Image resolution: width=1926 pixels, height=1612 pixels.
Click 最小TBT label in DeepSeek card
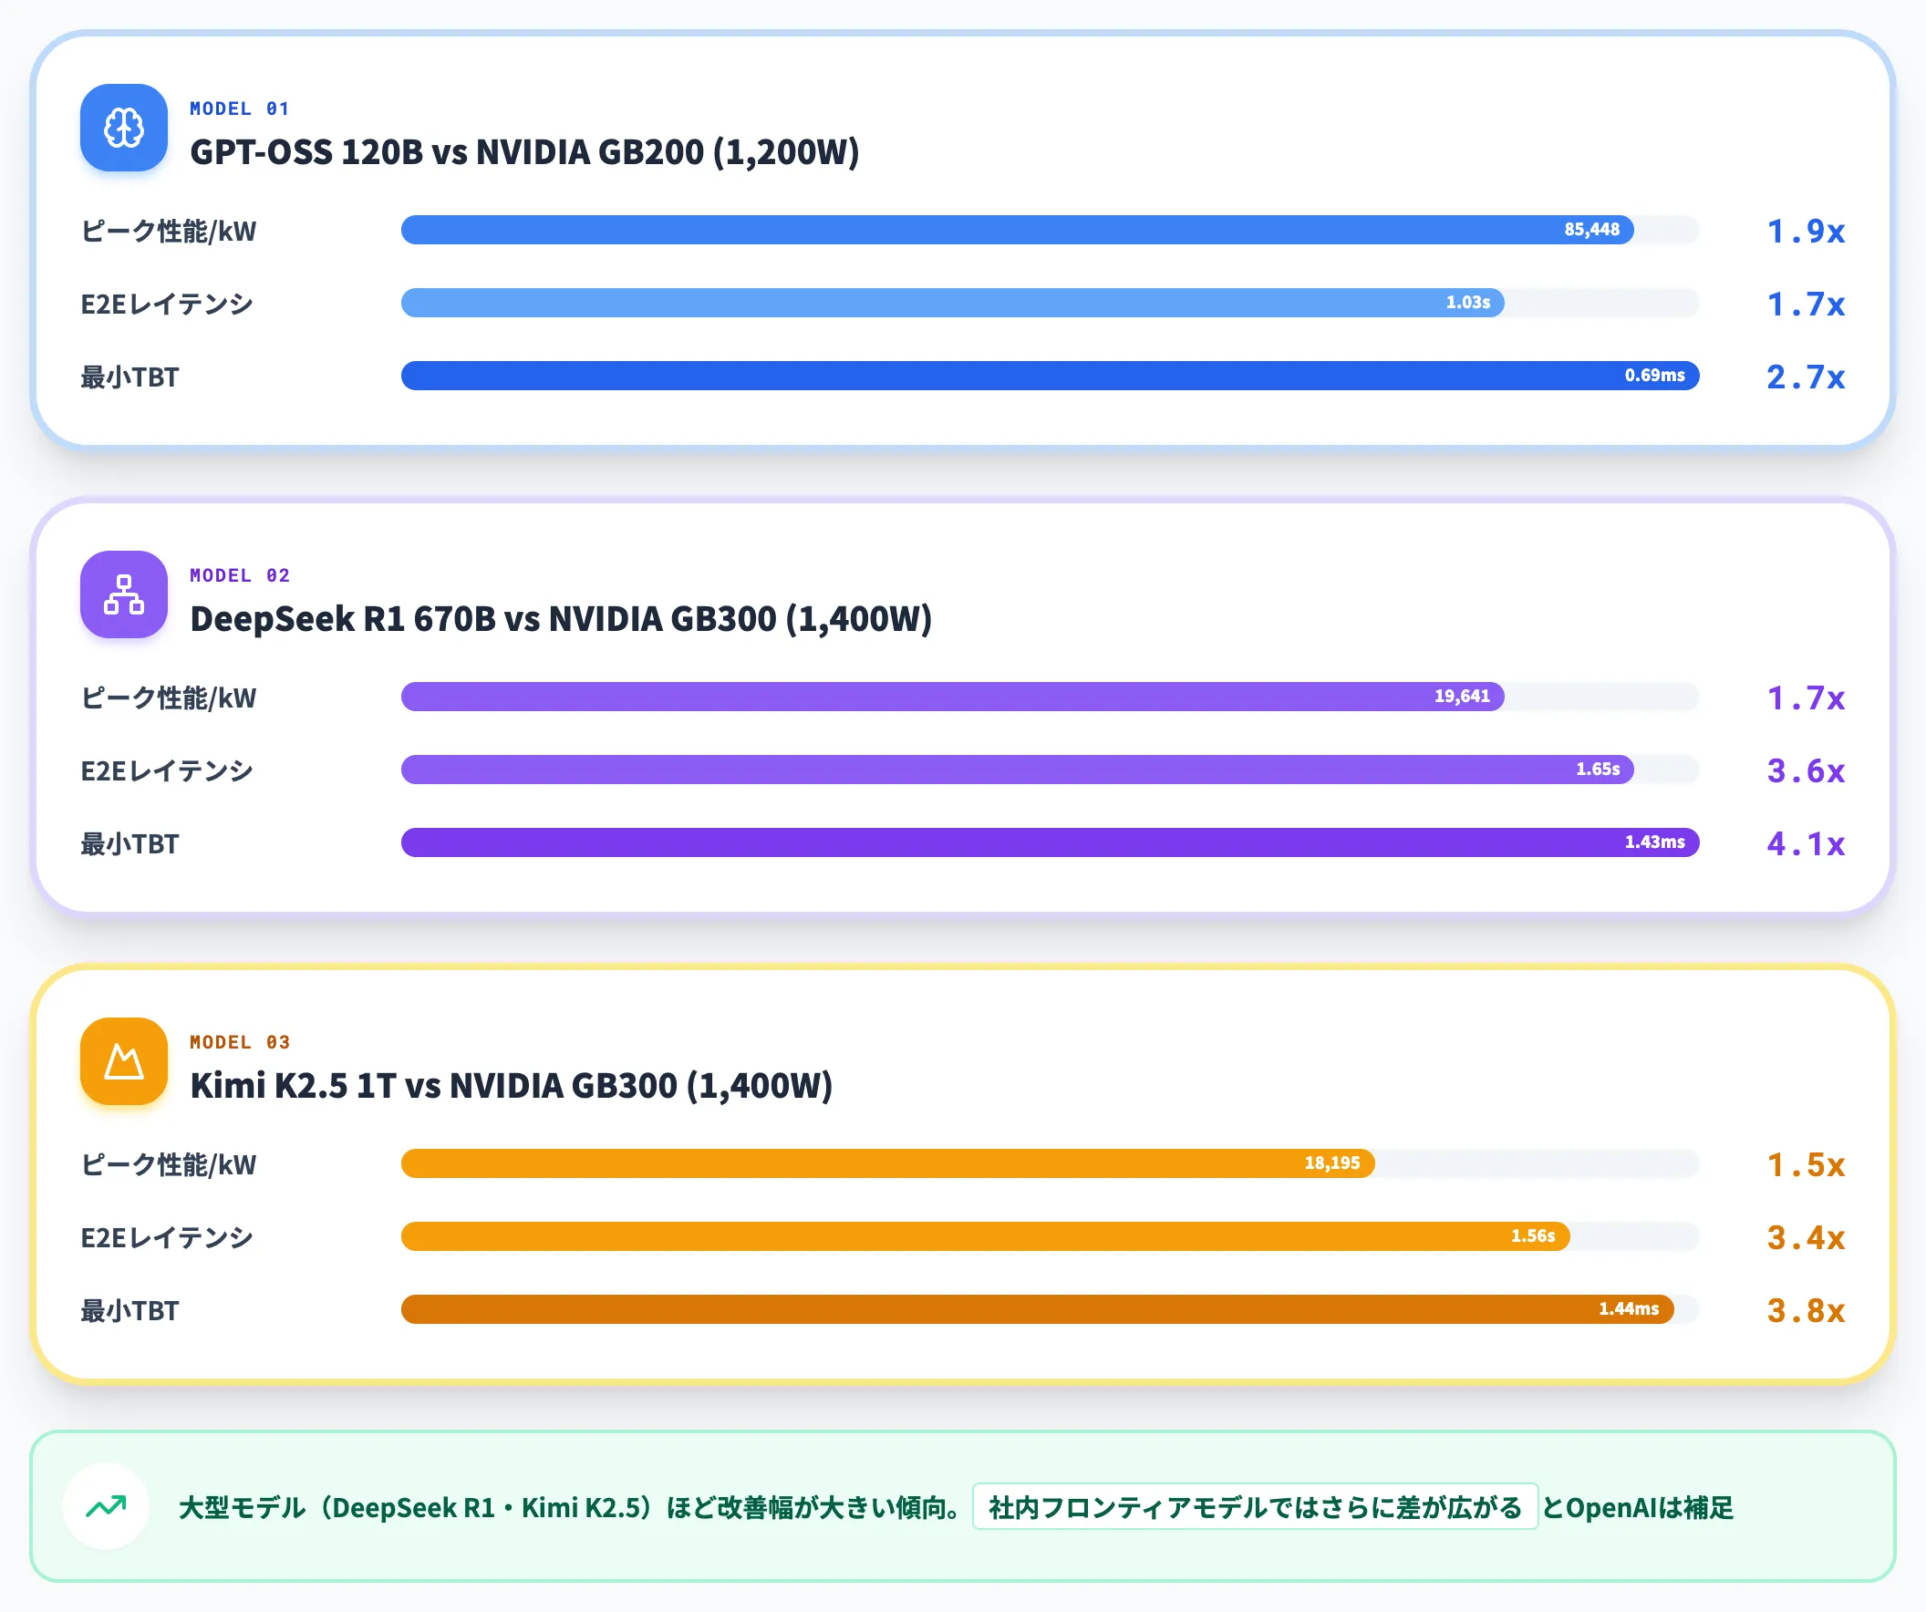pyautogui.click(x=130, y=843)
